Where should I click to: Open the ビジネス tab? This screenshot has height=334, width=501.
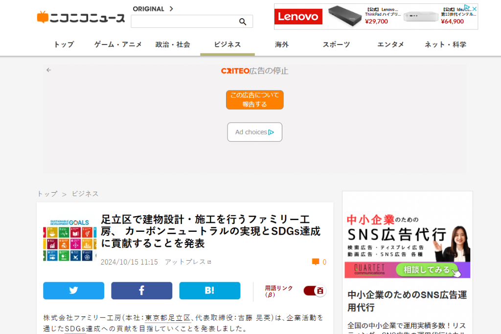click(x=228, y=45)
